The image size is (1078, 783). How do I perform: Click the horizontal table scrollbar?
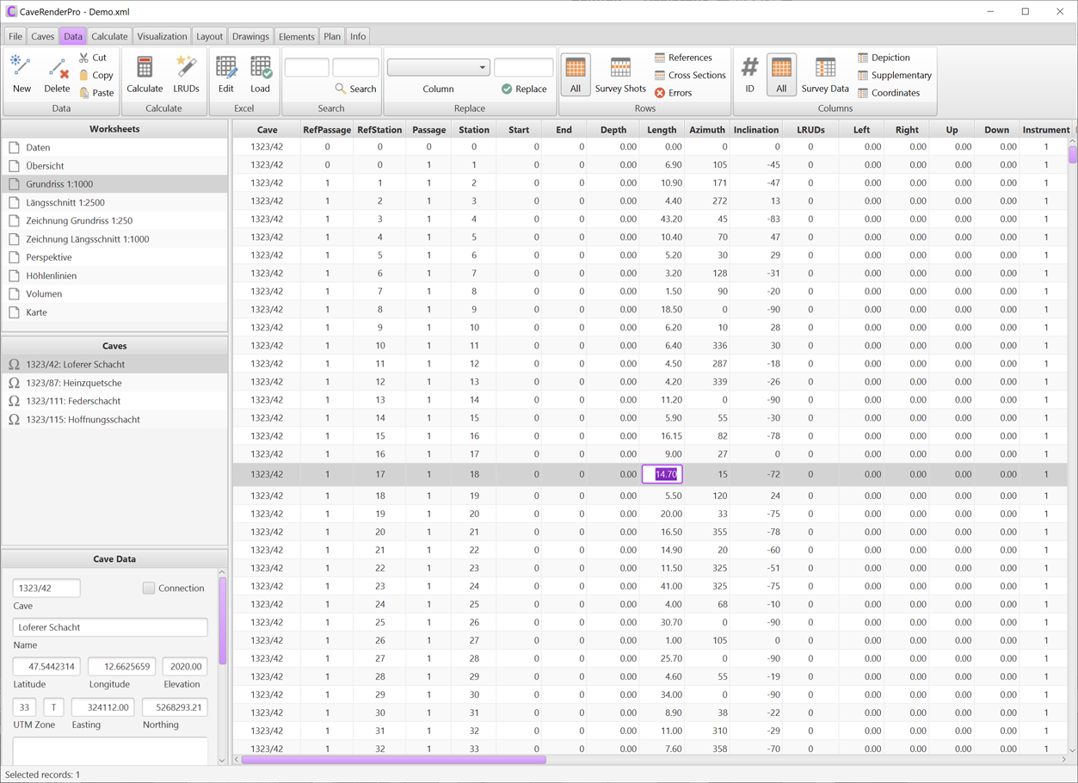[393, 760]
